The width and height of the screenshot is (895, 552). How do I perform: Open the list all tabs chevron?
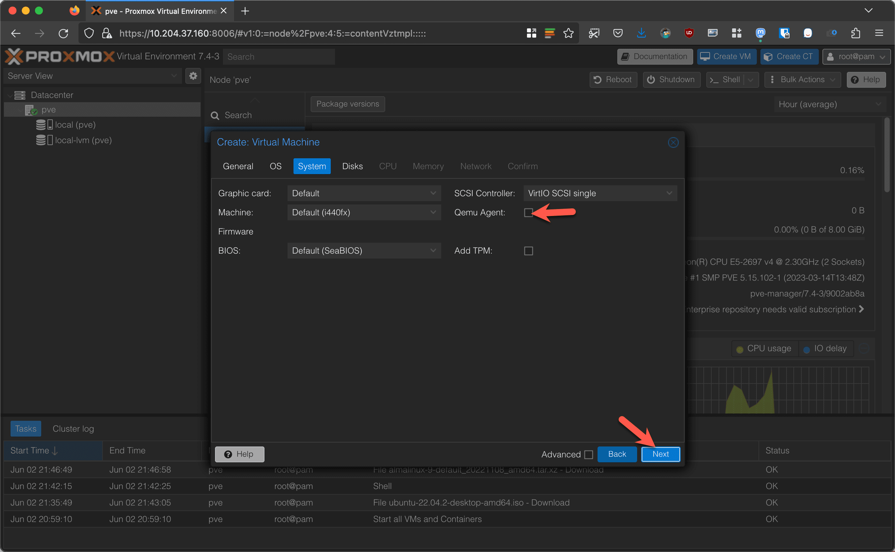tap(868, 11)
